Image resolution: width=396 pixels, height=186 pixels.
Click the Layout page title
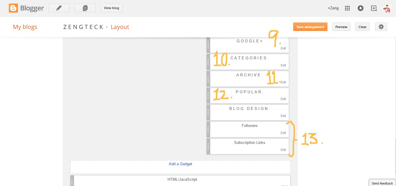(120, 27)
